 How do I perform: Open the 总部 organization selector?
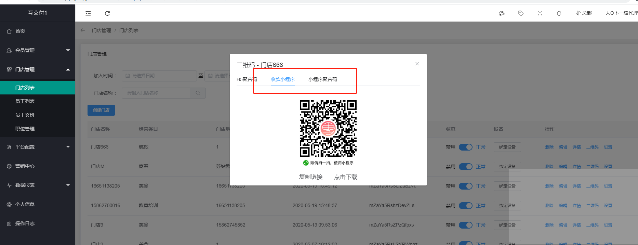pos(584,13)
